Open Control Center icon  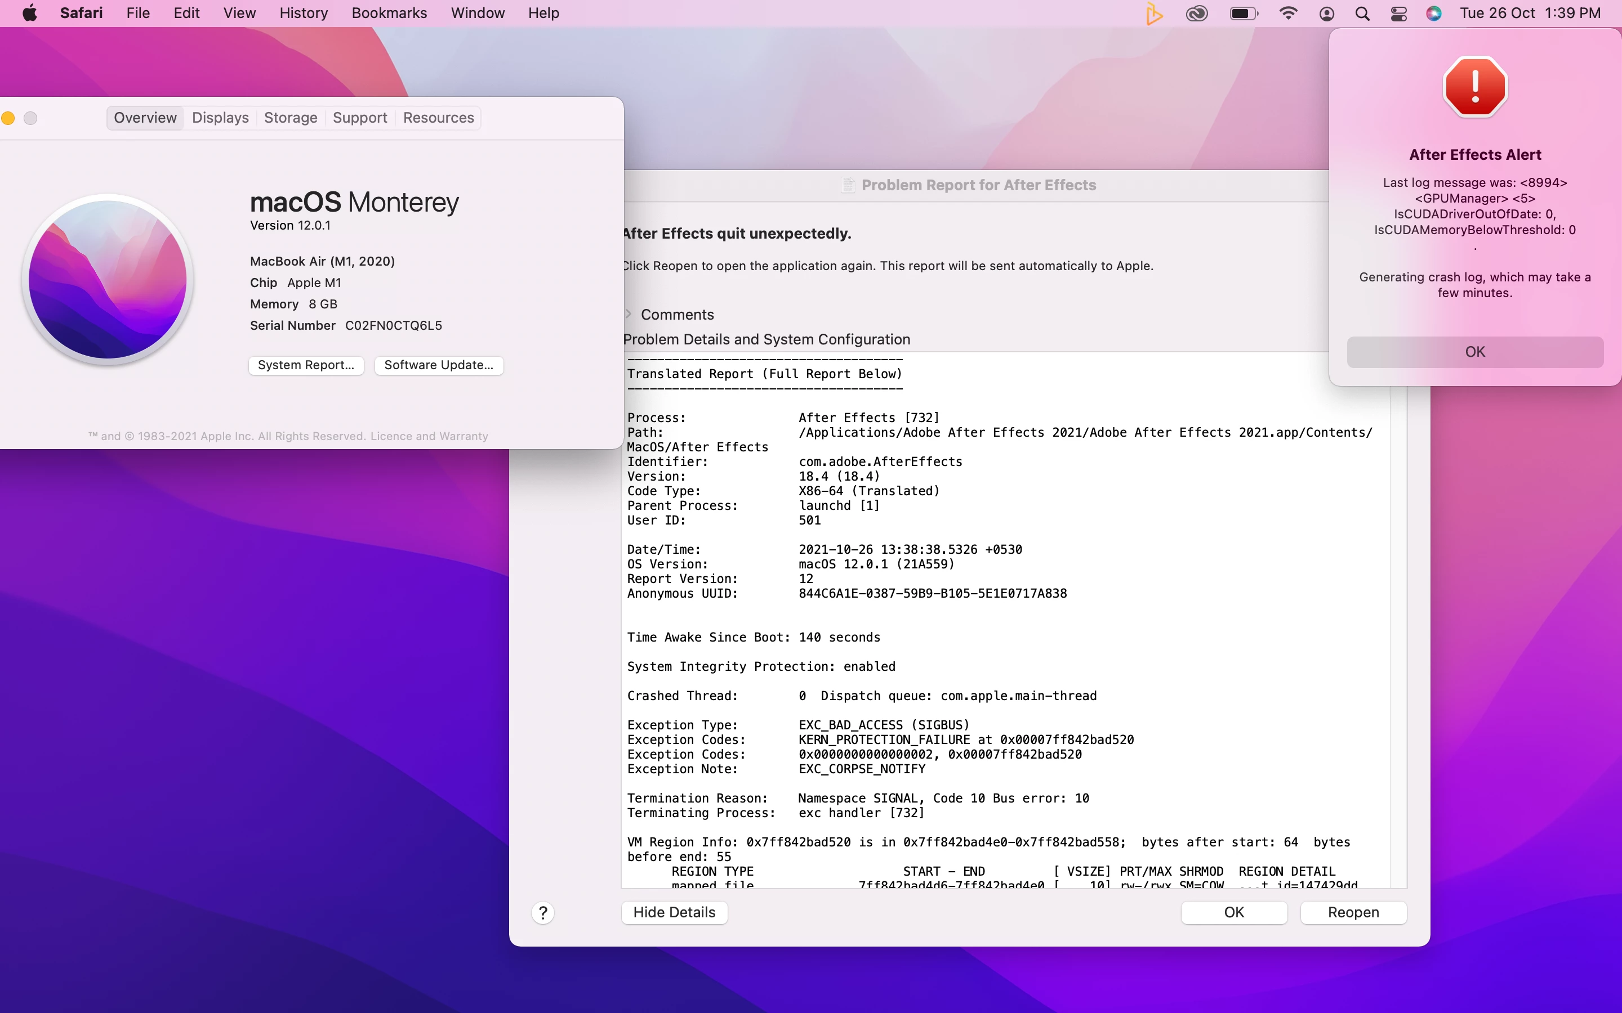pyautogui.click(x=1398, y=14)
